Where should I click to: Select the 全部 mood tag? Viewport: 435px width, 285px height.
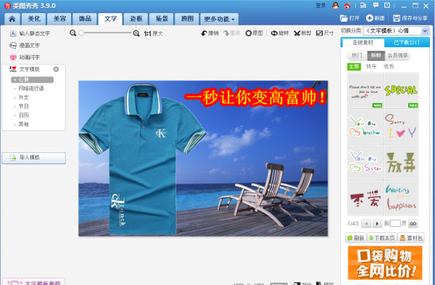click(354, 67)
